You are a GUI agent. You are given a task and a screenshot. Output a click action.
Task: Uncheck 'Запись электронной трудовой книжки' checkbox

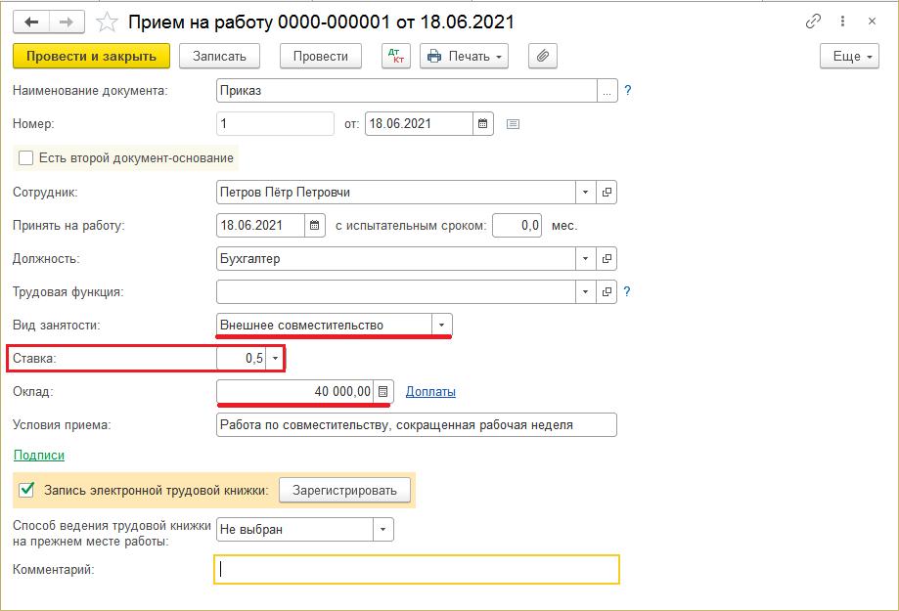[x=26, y=490]
